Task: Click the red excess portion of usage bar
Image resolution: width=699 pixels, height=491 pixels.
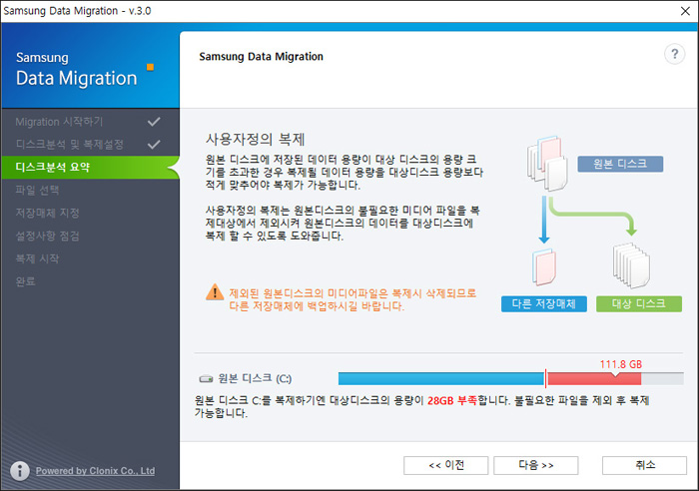Action: pos(594,378)
